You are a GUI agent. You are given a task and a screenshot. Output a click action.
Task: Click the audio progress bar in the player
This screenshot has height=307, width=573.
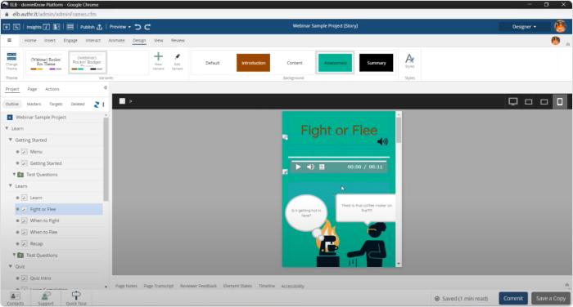339,161
